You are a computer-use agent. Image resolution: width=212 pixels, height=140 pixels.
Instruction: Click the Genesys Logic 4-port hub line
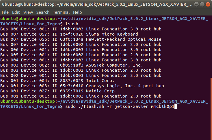(x=82, y=86)
